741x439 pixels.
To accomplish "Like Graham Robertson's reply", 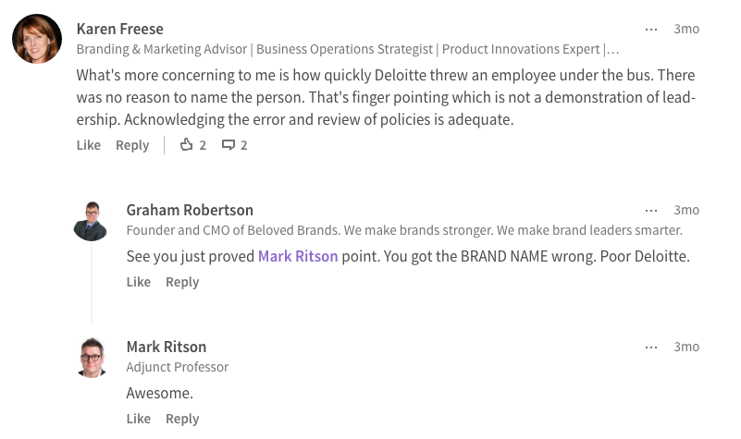I will pyautogui.click(x=139, y=282).
